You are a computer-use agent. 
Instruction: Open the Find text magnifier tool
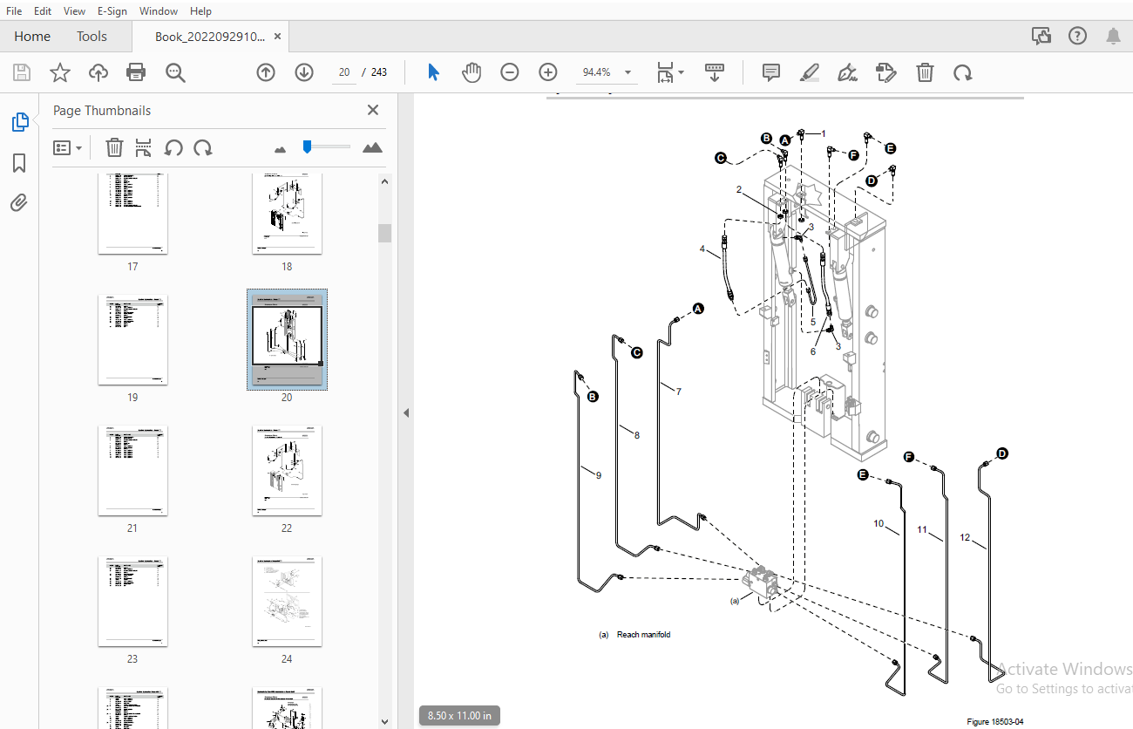point(176,72)
